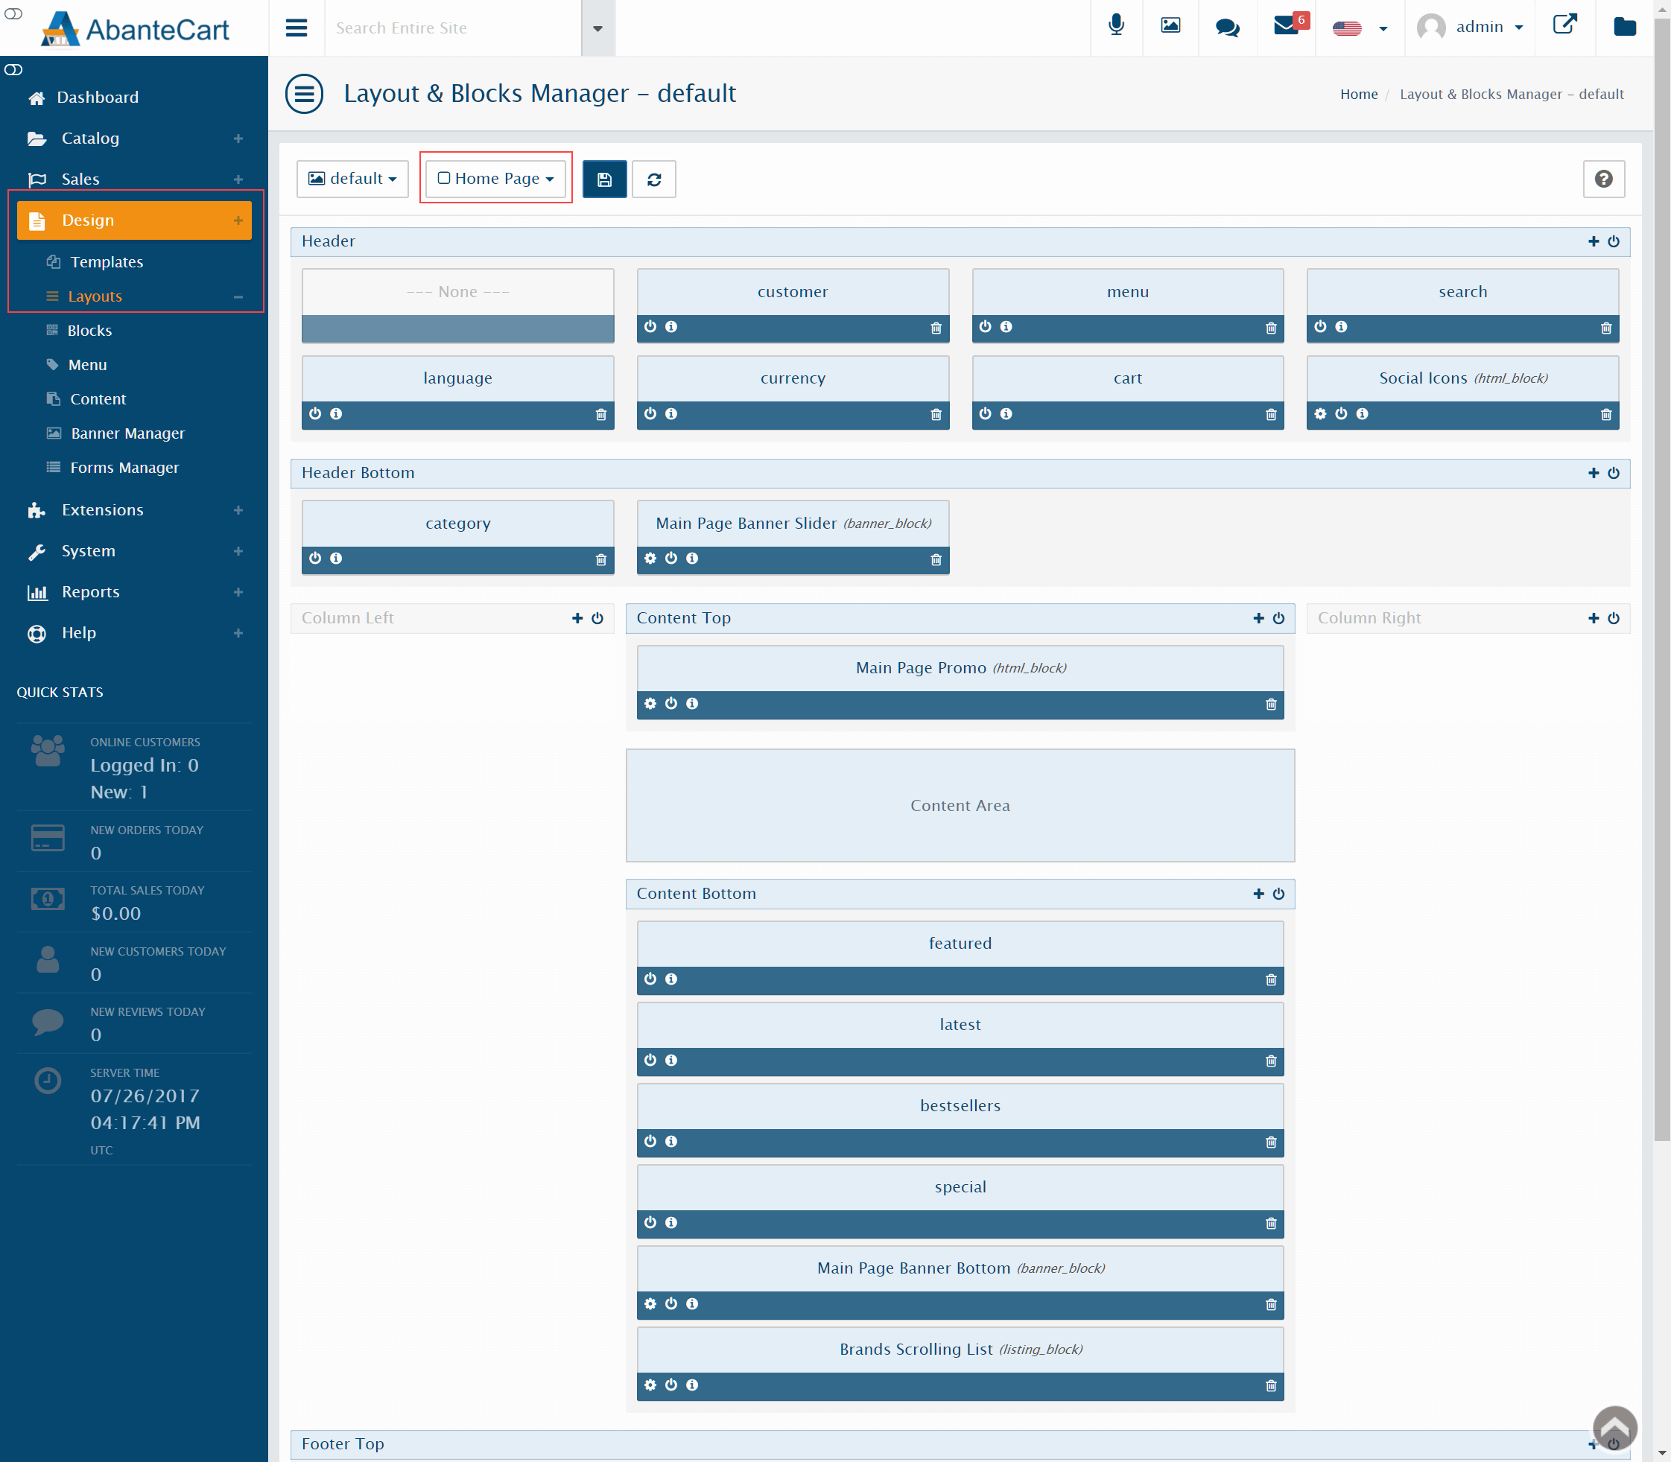This screenshot has height=1462, width=1671.
Task: Delete the menu block with trash icon
Action: pos(1270,328)
